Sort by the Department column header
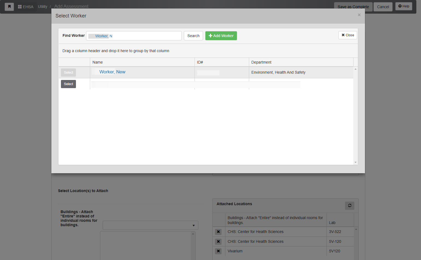 point(301,62)
